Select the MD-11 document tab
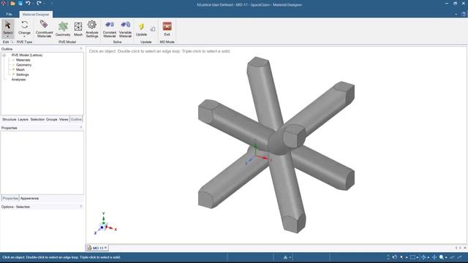Screen dimensions: 468x263 [x=97, y=248]
